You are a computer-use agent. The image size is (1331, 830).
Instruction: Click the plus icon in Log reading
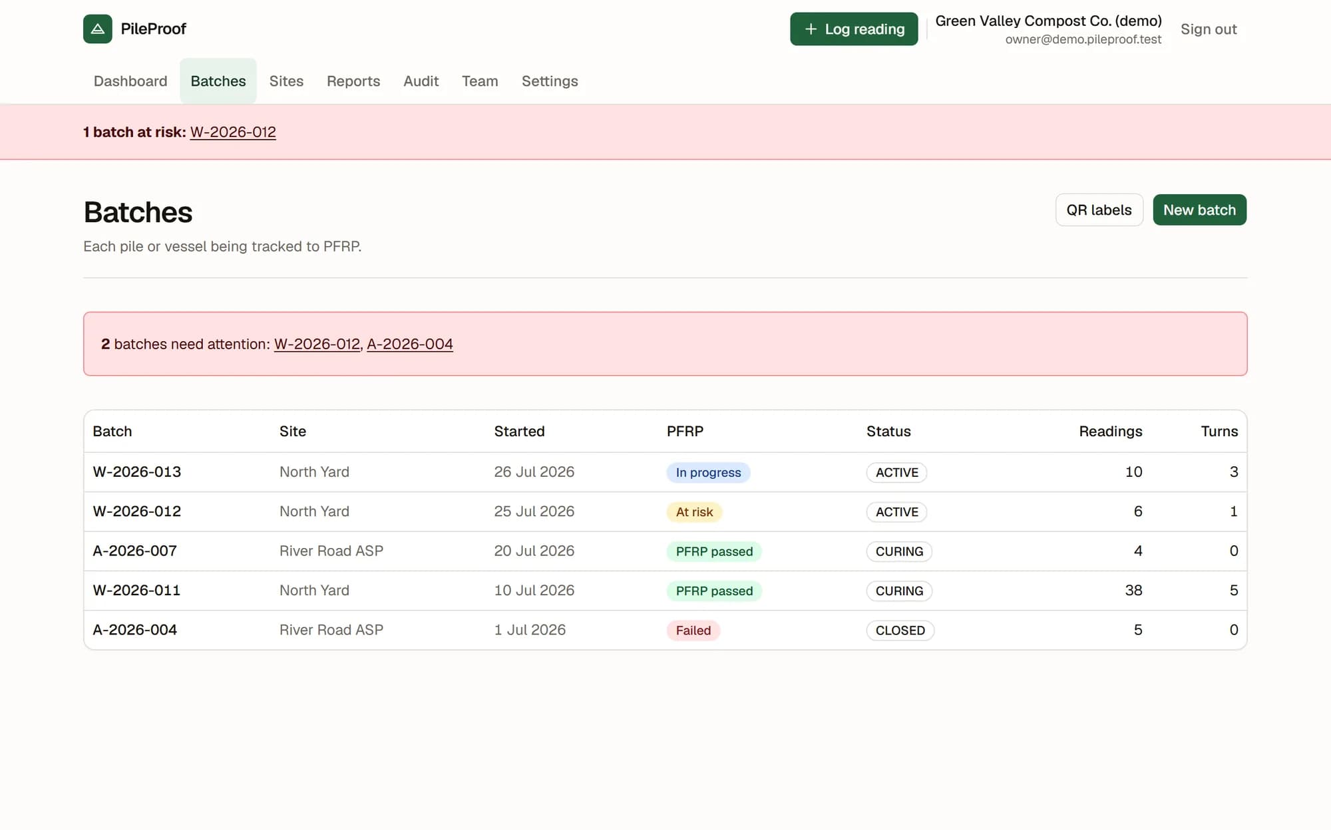tap(811, 29)
